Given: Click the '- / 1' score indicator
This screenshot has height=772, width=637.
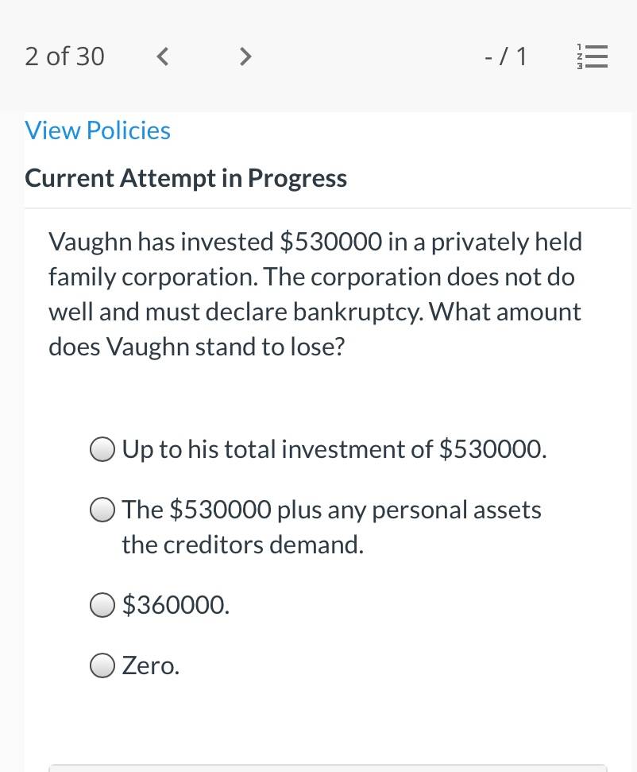Looking at the screenshot, I should 506,56.
